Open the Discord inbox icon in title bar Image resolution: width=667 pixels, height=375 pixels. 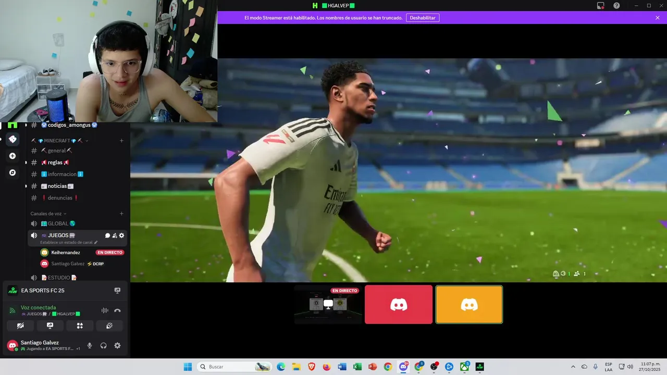(601, 6)
